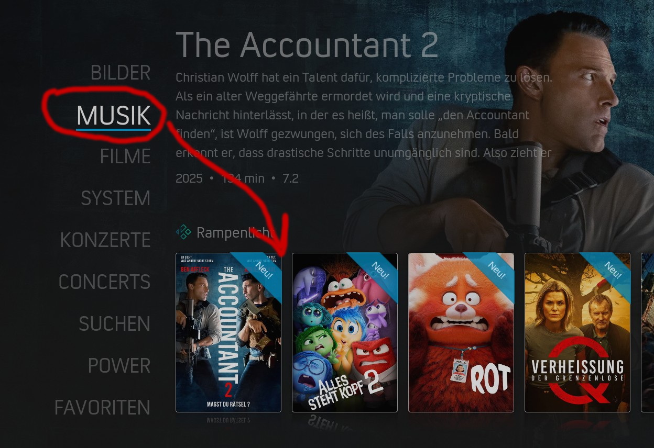
Task: Open the POWER menu option
Action: (x=119, y=366)
